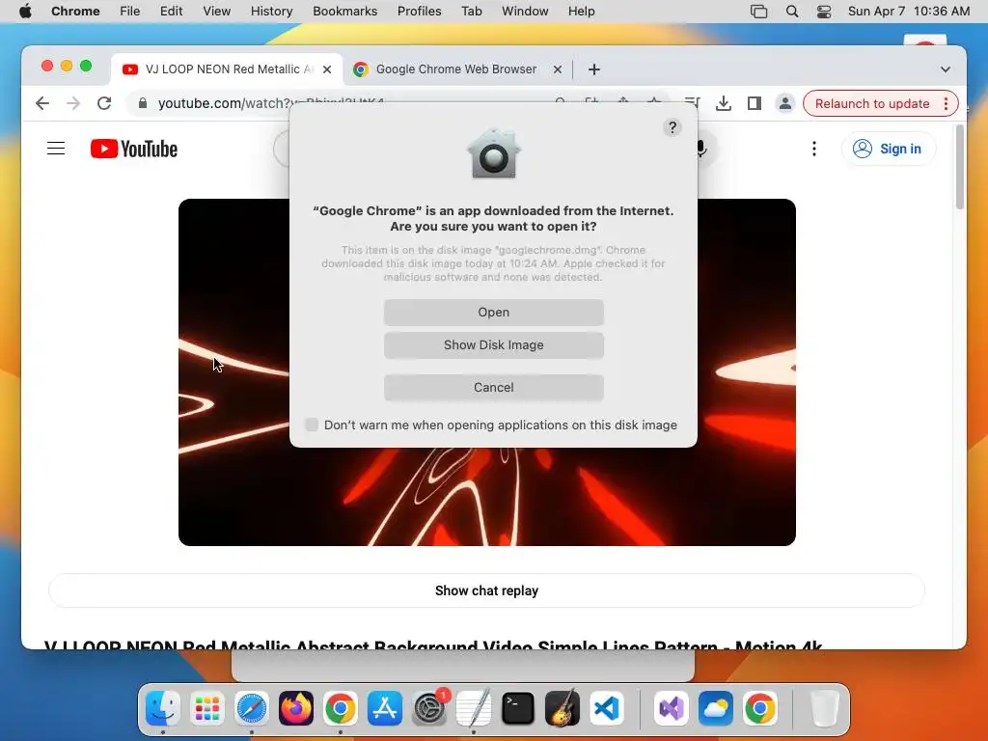
Task: Open the Bookmarks menu
Action: [344, 12]
